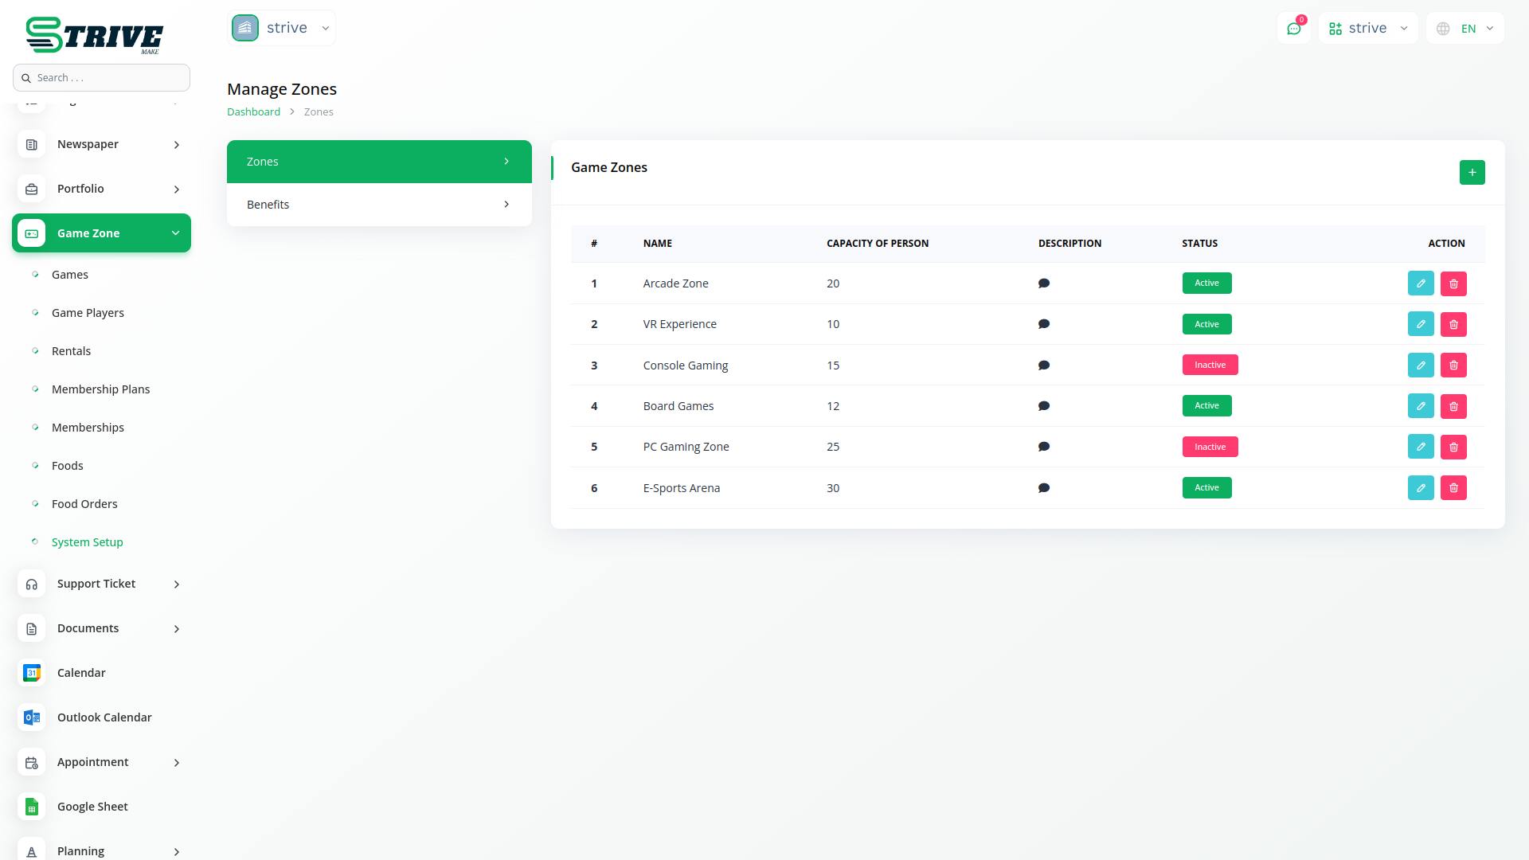Open Google Sheet from sidebar

[x=92, y=807]
